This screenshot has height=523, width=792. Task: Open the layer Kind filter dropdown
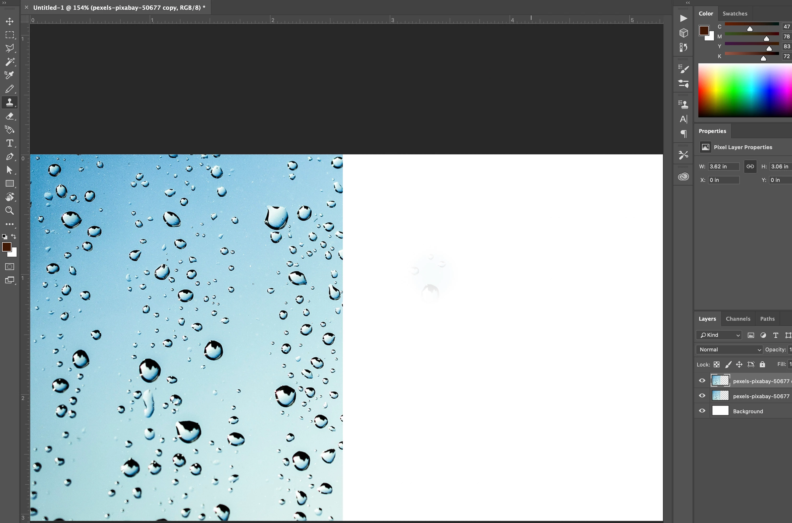719,335
